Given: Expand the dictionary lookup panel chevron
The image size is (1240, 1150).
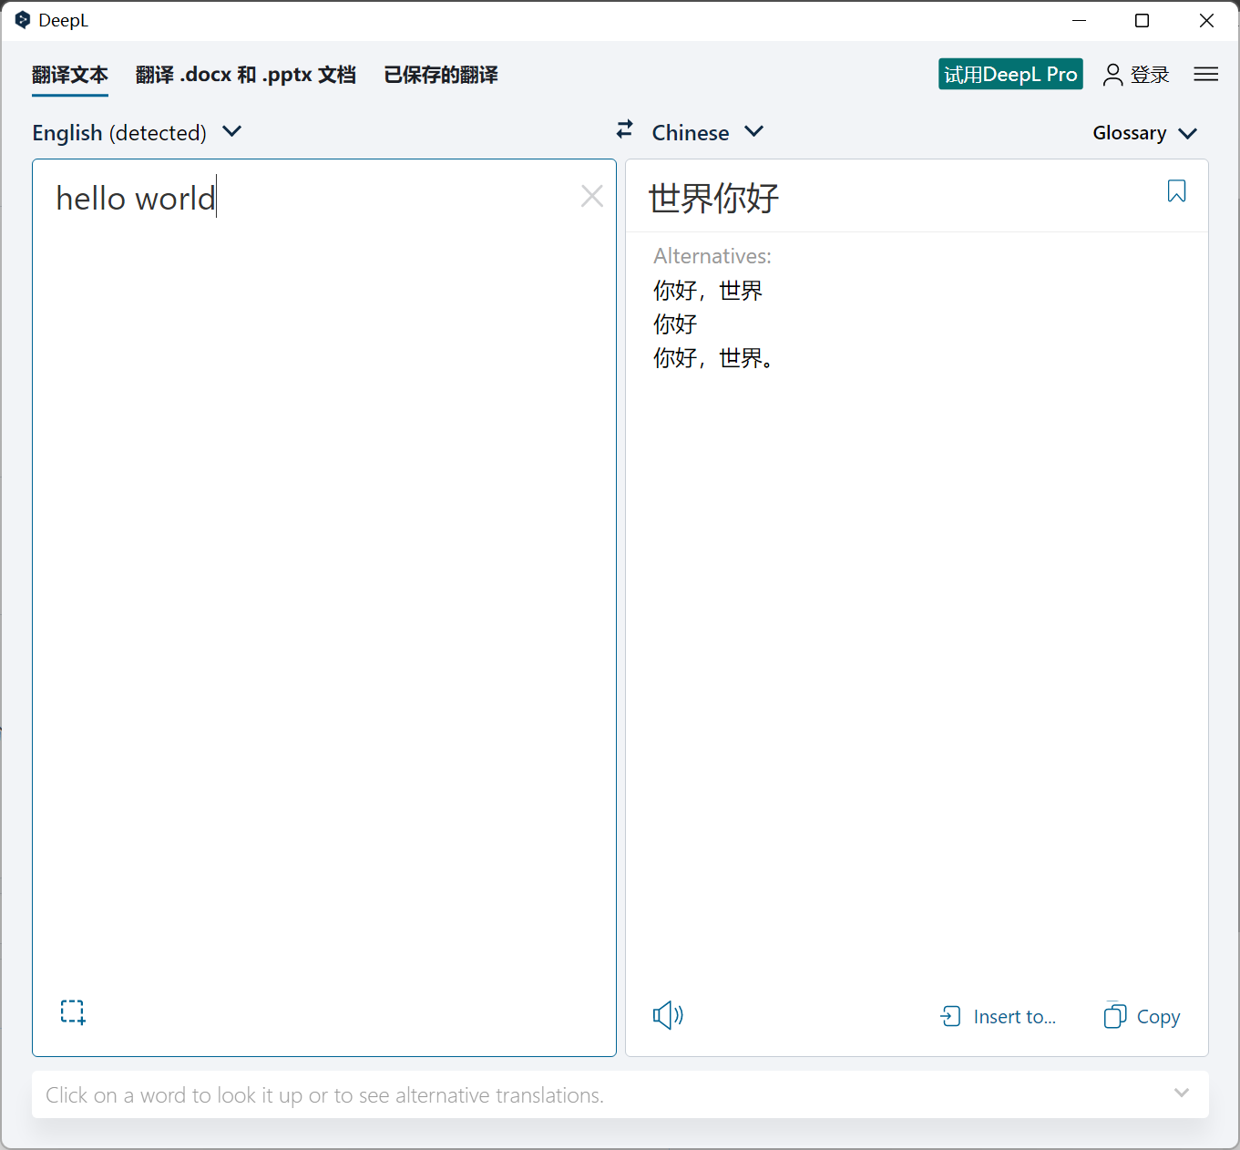Looking at the screenshot, I should (1182, 1093).
